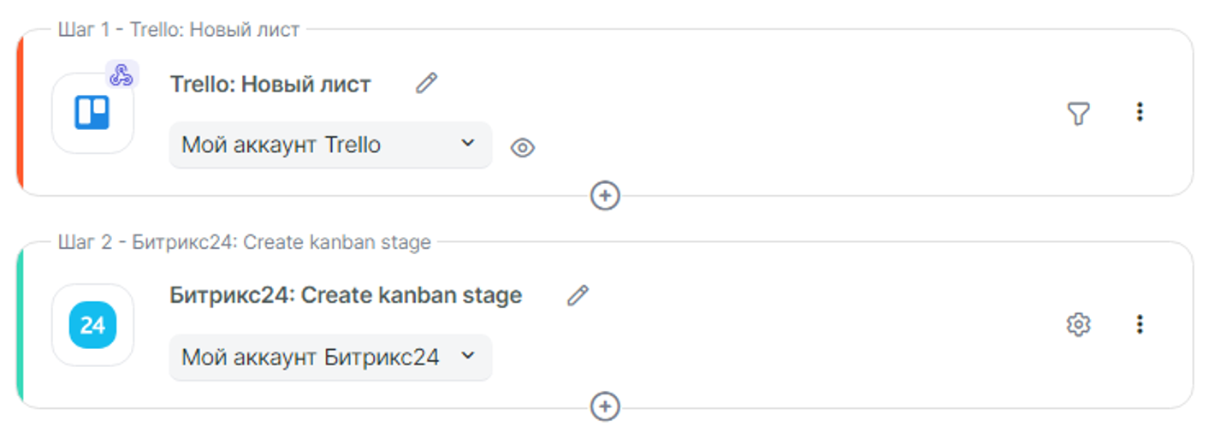
Task: Open the filter for the Trello step
Action: 1078,113
